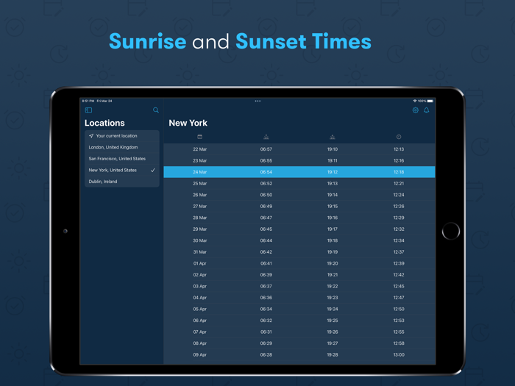This screenshot has height=386, width=515.
Task: Click the Locations heading
Action: pyautogui.click(x=104, y=123)
